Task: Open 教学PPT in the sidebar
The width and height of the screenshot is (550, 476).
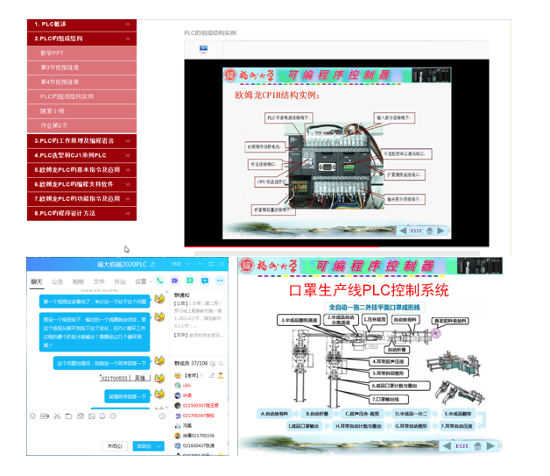Action: 53,53
